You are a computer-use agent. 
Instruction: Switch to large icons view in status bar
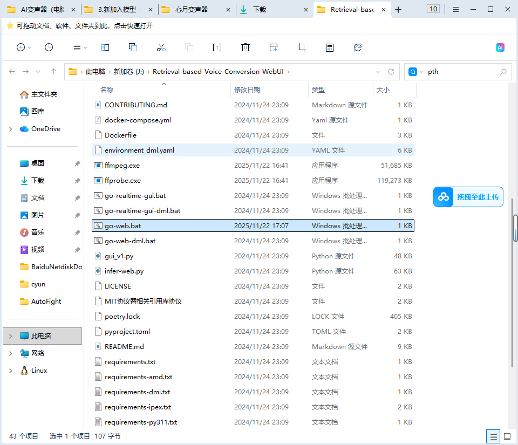[507, 436]
